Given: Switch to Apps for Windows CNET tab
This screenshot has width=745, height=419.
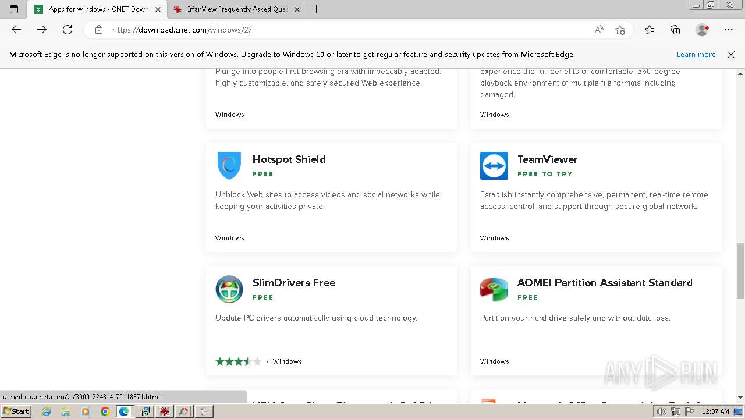Looking at the screenshot, I should (97, 9).
